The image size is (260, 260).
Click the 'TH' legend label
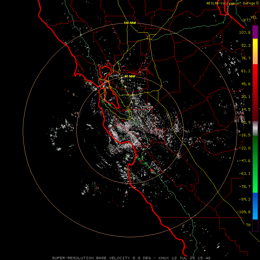click(x=248, y=225)
